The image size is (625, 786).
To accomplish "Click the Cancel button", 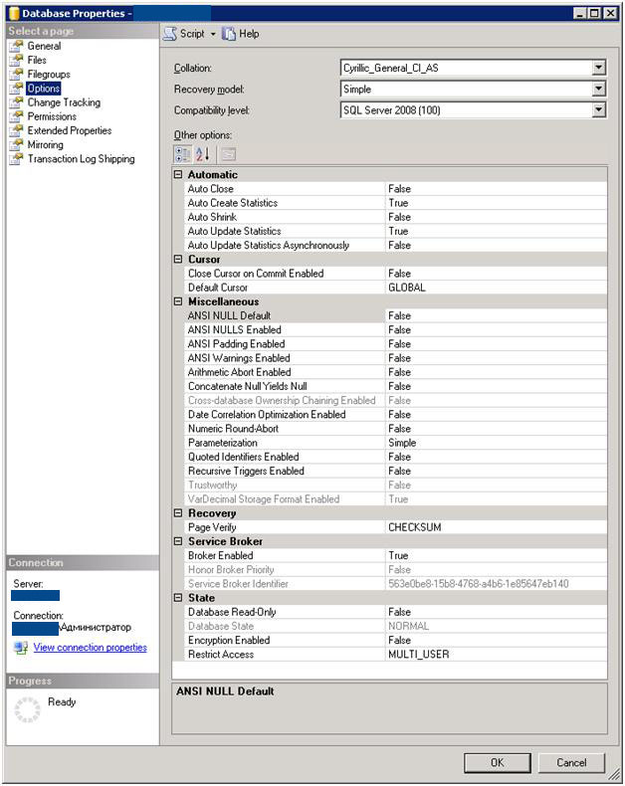I will click(x=571, y=763).
